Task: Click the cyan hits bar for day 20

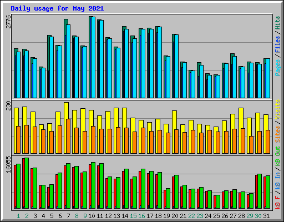Action: [176, 67]
